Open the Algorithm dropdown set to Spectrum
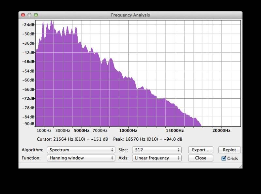This screenshot has height=194, width=261. pyautogui.click(x=81, y=150)
